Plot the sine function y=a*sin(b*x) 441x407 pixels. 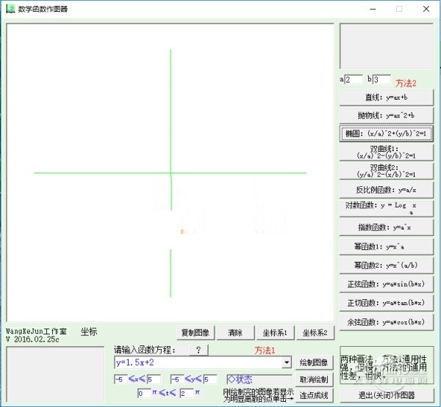point(386,284)
